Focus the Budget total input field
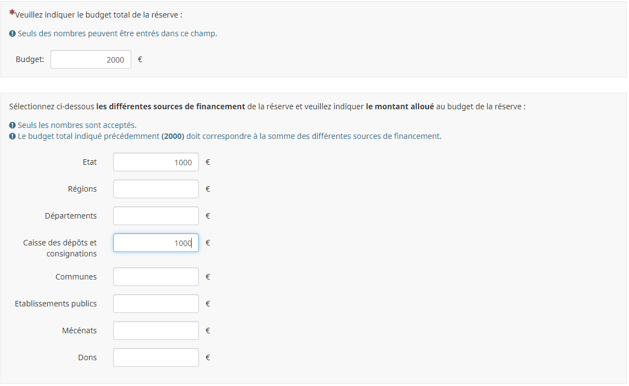629x386 pixels. (91, 60)
